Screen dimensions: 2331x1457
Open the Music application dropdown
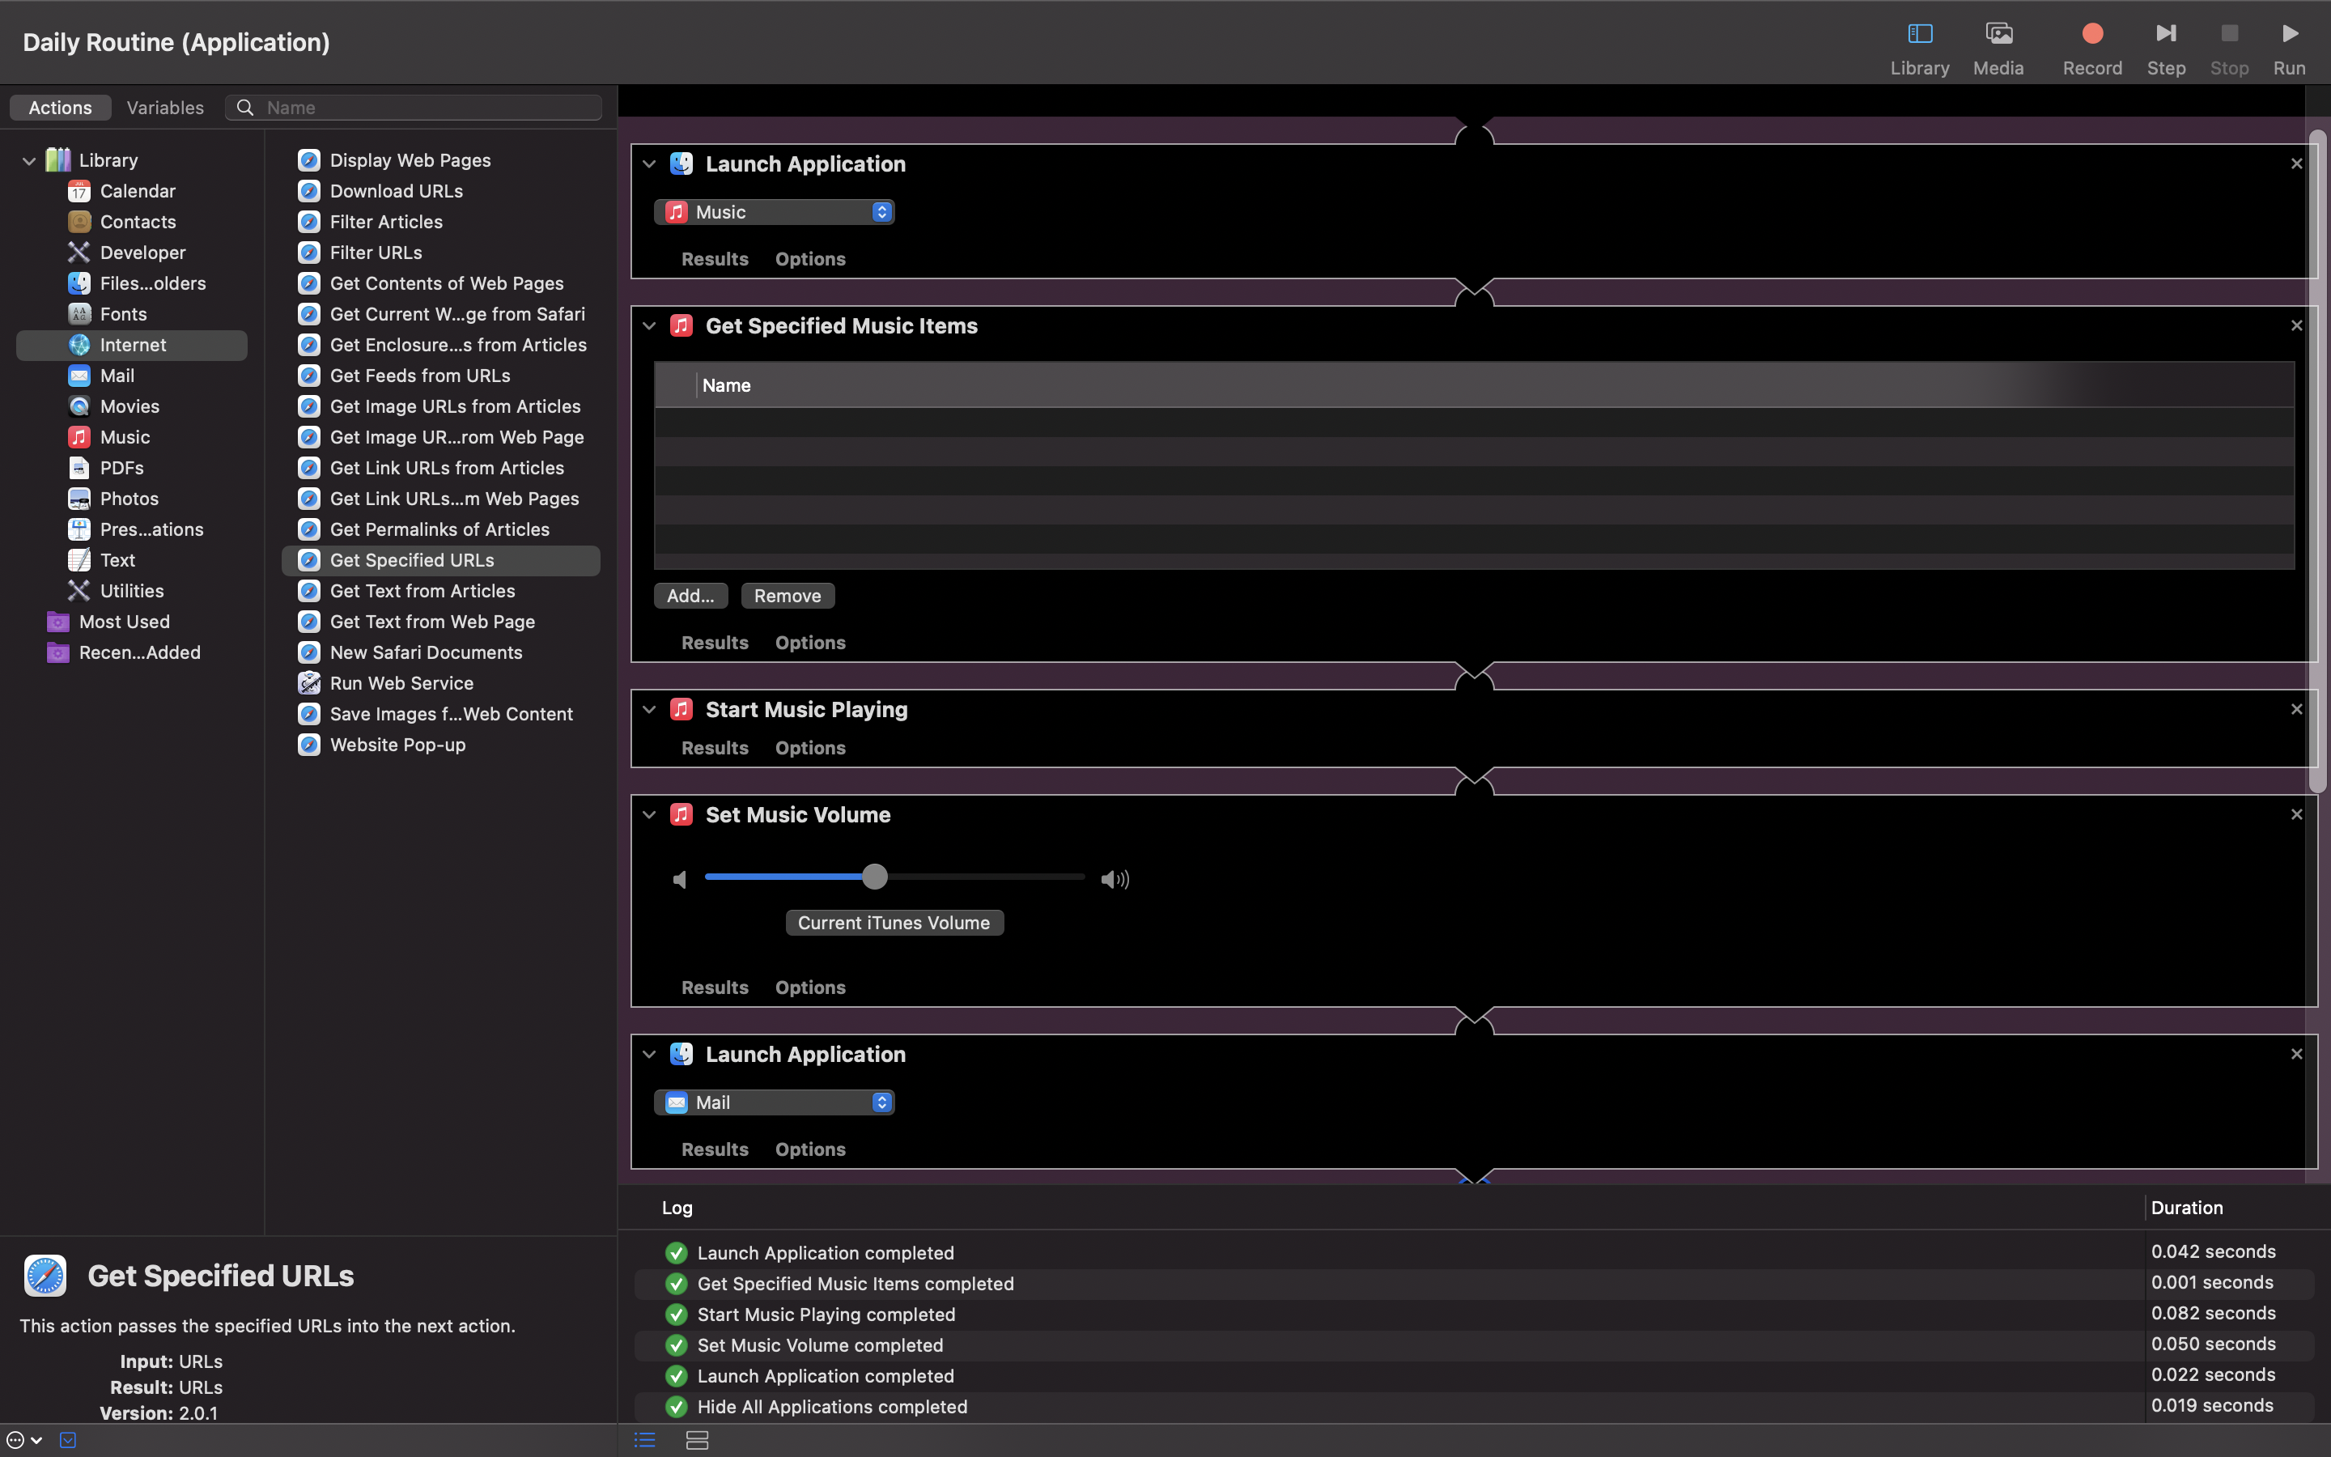click(775, 212)
